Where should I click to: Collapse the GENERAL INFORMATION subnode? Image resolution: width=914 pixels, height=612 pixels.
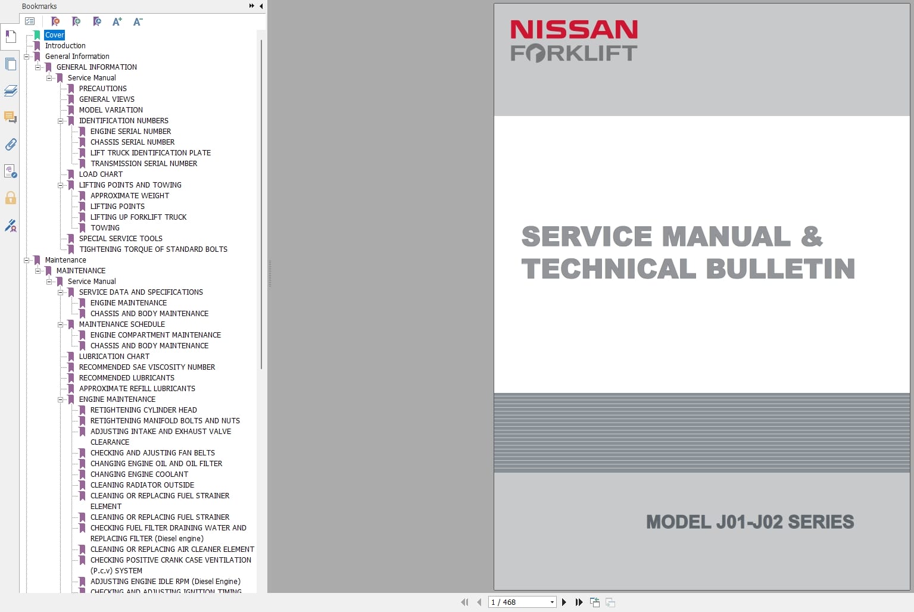(x=38, y=67)
